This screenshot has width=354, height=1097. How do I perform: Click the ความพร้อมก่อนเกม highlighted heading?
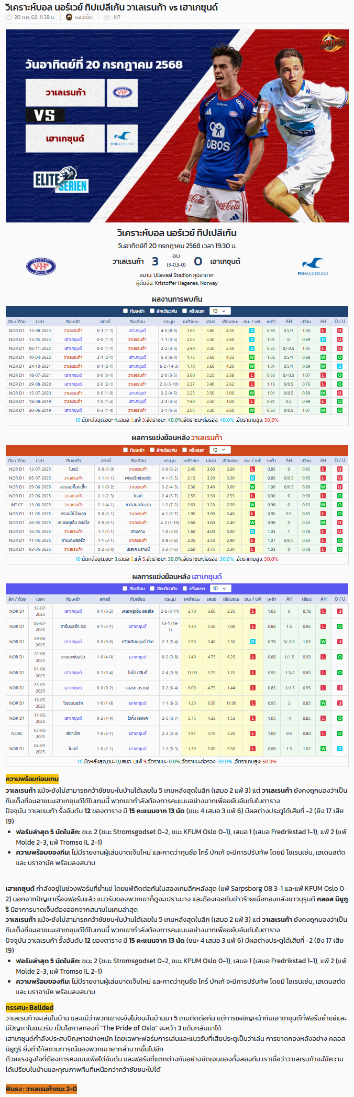[32, 779]
